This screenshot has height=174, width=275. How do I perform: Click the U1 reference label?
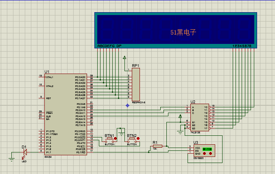(47, 72)
